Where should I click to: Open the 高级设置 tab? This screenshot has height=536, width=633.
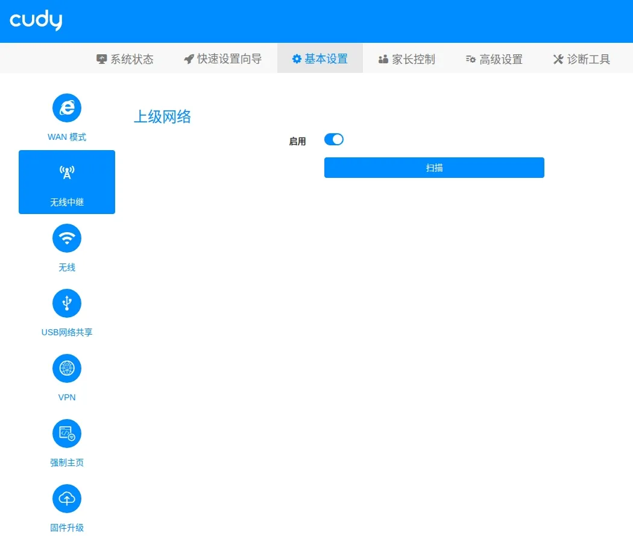[x=494, y=59]
